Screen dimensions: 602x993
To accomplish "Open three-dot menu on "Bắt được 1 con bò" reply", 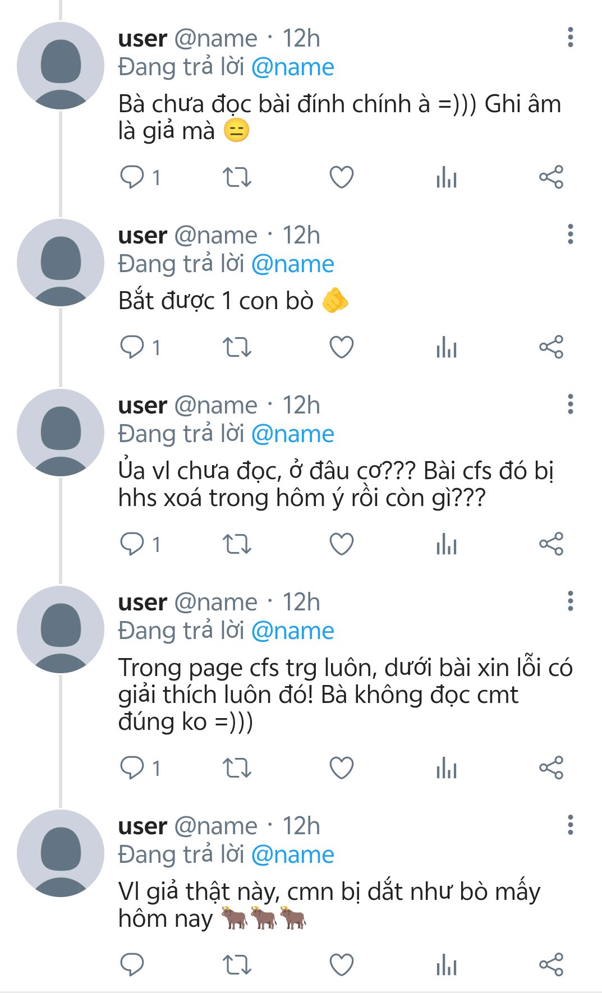I will point(570,235).
